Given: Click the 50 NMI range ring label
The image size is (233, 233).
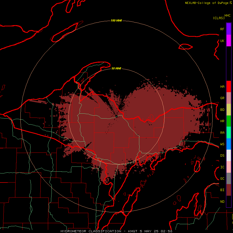Looking at the screenshot, I should point(116,68).
